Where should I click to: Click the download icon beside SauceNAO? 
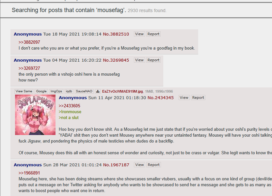click(98, 91)
